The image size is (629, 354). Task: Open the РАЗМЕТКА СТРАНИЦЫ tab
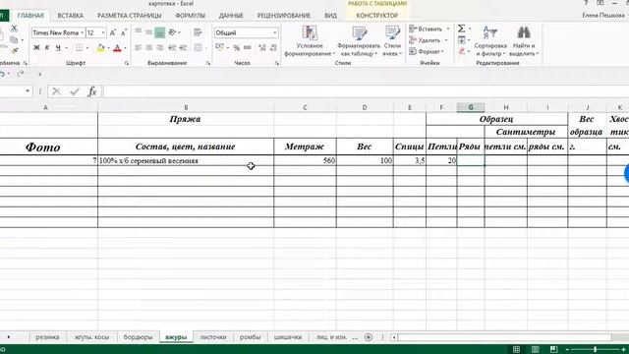(129, 16)
